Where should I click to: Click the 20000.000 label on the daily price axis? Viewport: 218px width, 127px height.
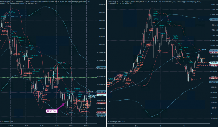click(215, 9)
